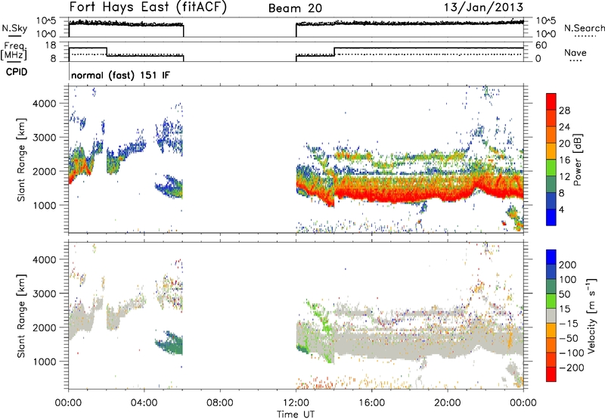Click the '200' tick on Velocity scale

pos(568,265)
